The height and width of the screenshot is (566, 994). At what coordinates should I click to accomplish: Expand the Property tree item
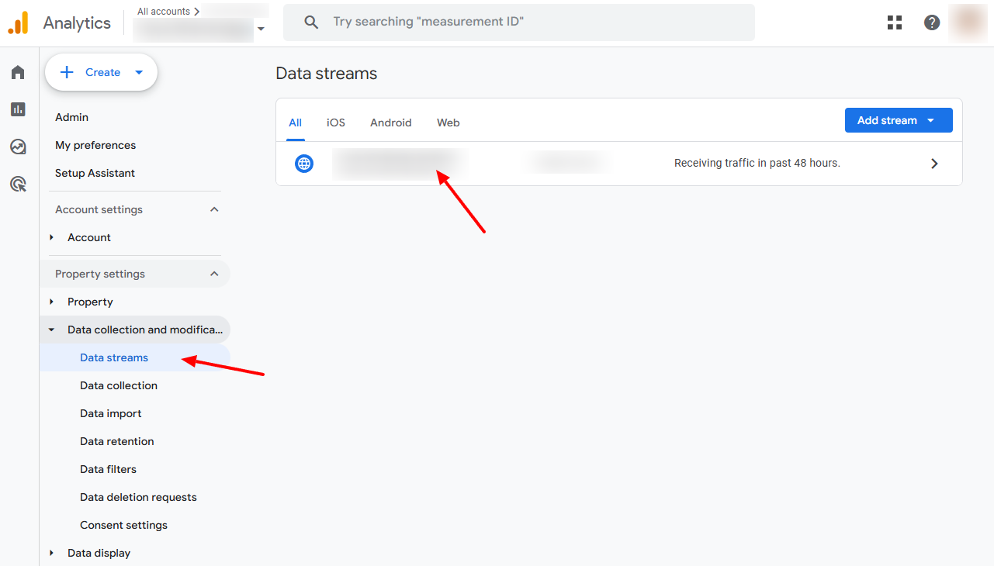point(52,302)
